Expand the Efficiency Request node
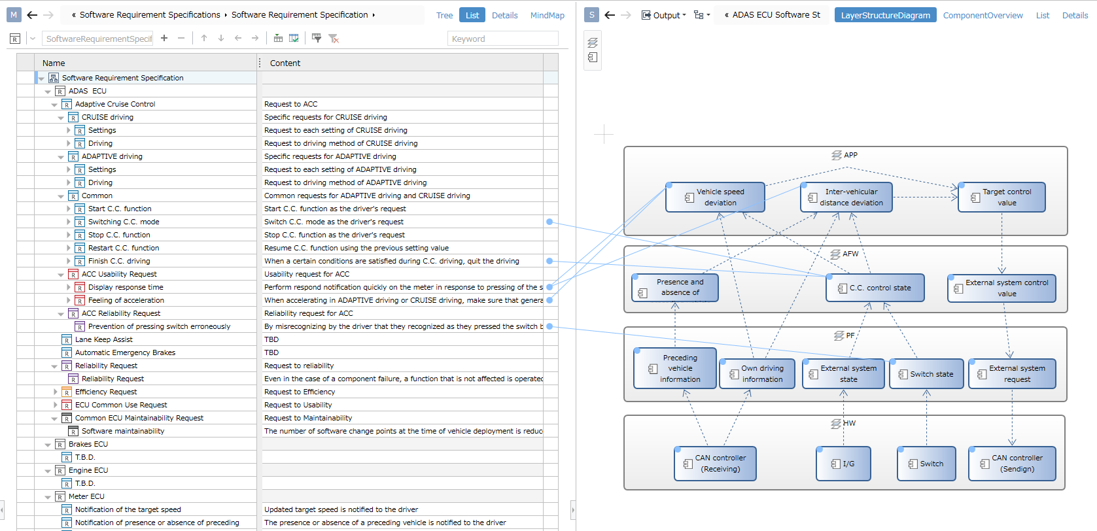The image size is (1097, 531). point(55,392)
